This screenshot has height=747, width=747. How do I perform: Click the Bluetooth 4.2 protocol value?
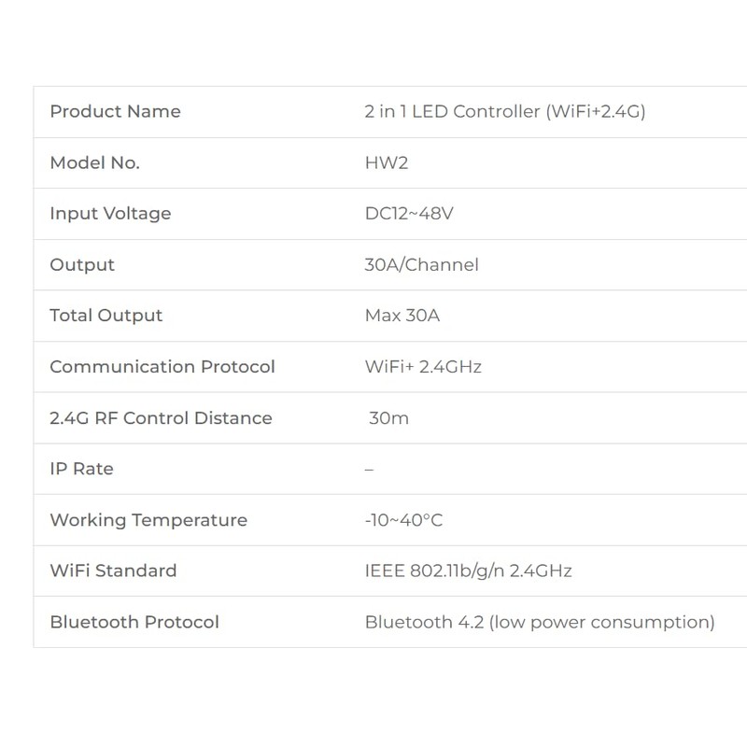pyautogui.click(x=540, y=622)
